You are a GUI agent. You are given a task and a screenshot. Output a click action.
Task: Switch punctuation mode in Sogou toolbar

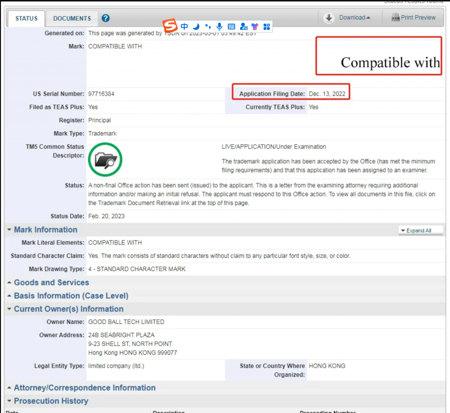[208, 27]
